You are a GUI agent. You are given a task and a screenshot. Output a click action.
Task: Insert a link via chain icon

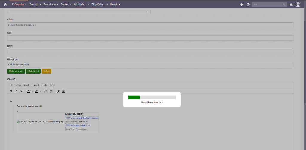pyautogui.click(x=58, y=91)
